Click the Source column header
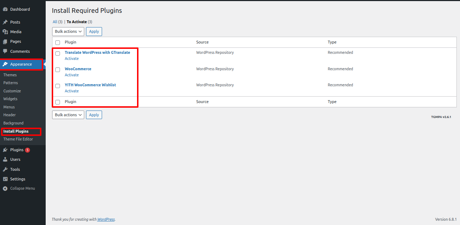The width and height of the screenshot is (460, 225). [x=202, y=42]
